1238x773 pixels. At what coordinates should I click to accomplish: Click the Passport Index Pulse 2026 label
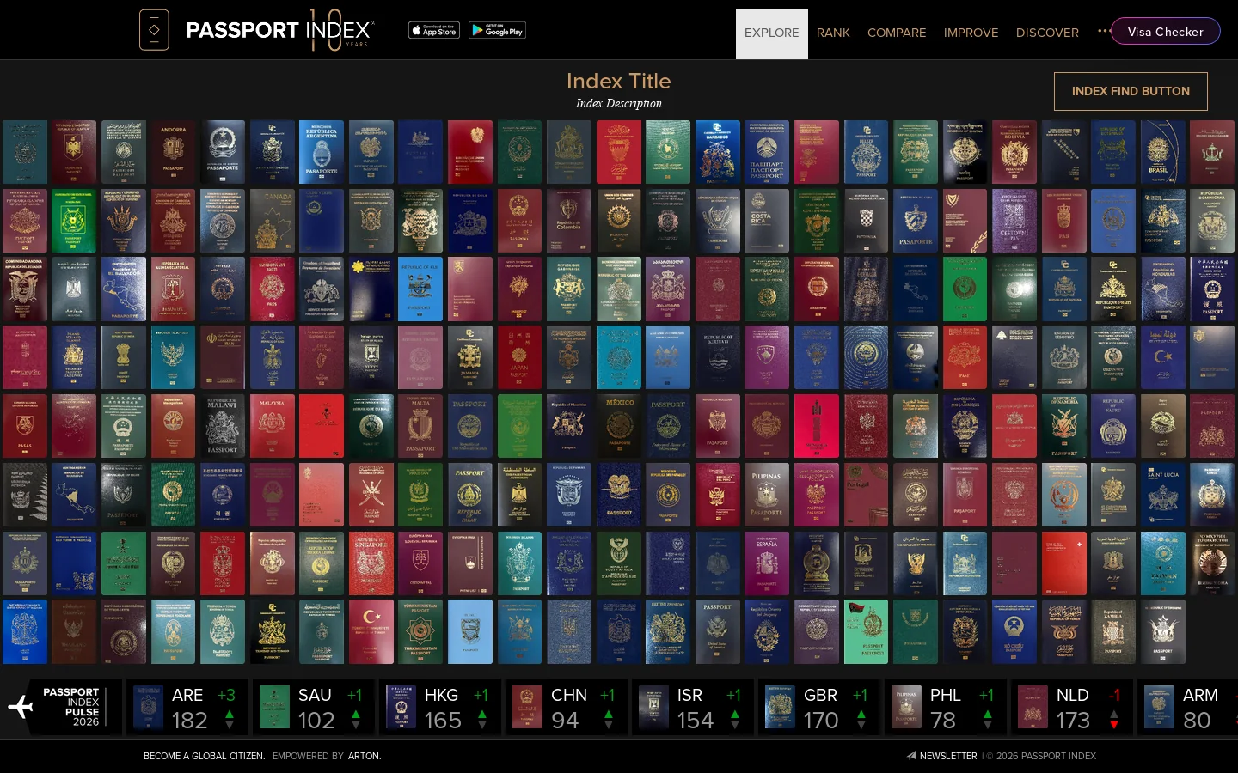pyautogui.click(x=72, y=707)
